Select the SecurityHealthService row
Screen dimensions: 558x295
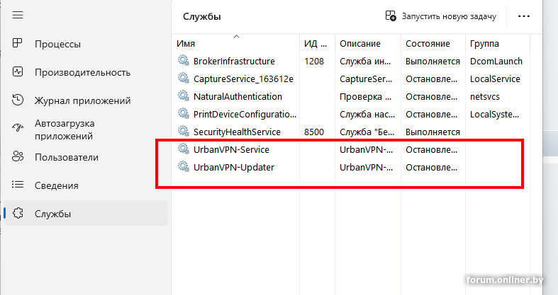click(237, 132)
